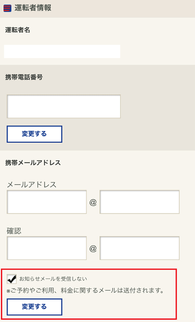Image resolution: width=195 pixels, height=322 pixels.
Task: Click the 運転者情報 section header text
Action: click(33, 8)
